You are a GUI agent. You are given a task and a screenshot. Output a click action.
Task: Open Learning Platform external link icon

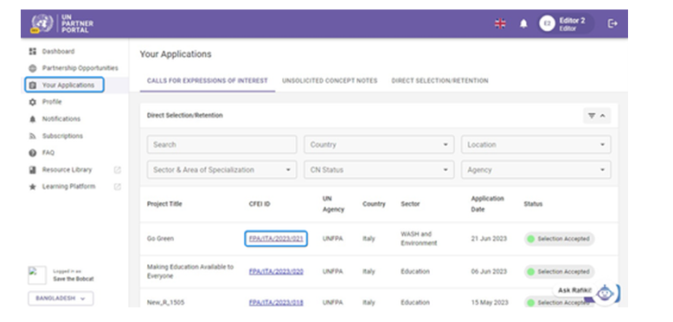(117, 186)
